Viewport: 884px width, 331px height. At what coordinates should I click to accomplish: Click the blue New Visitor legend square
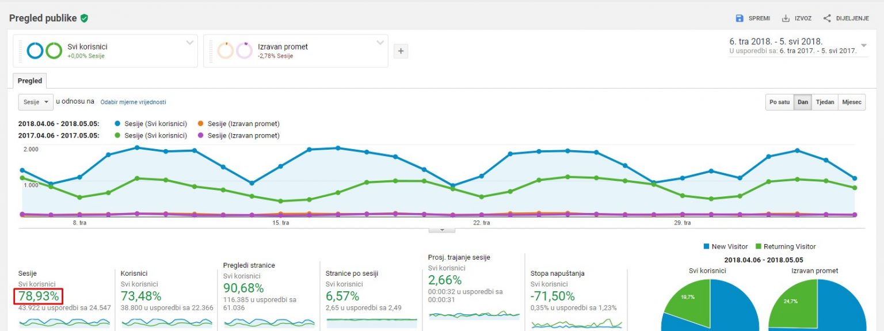[x=706, y=246]
